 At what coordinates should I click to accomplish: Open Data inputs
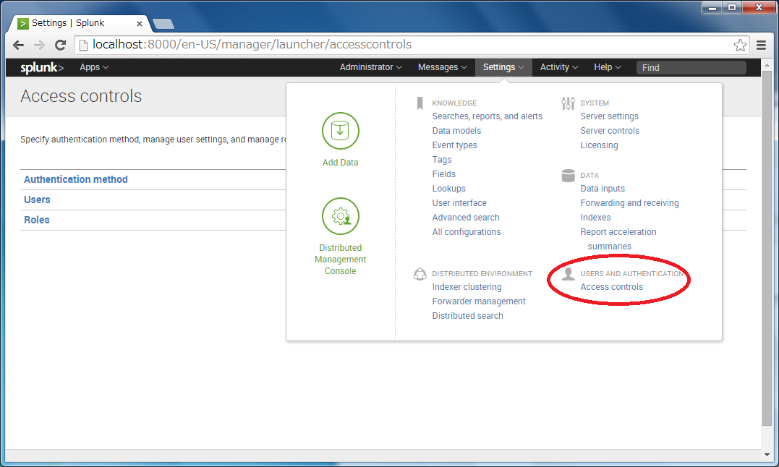602,189
